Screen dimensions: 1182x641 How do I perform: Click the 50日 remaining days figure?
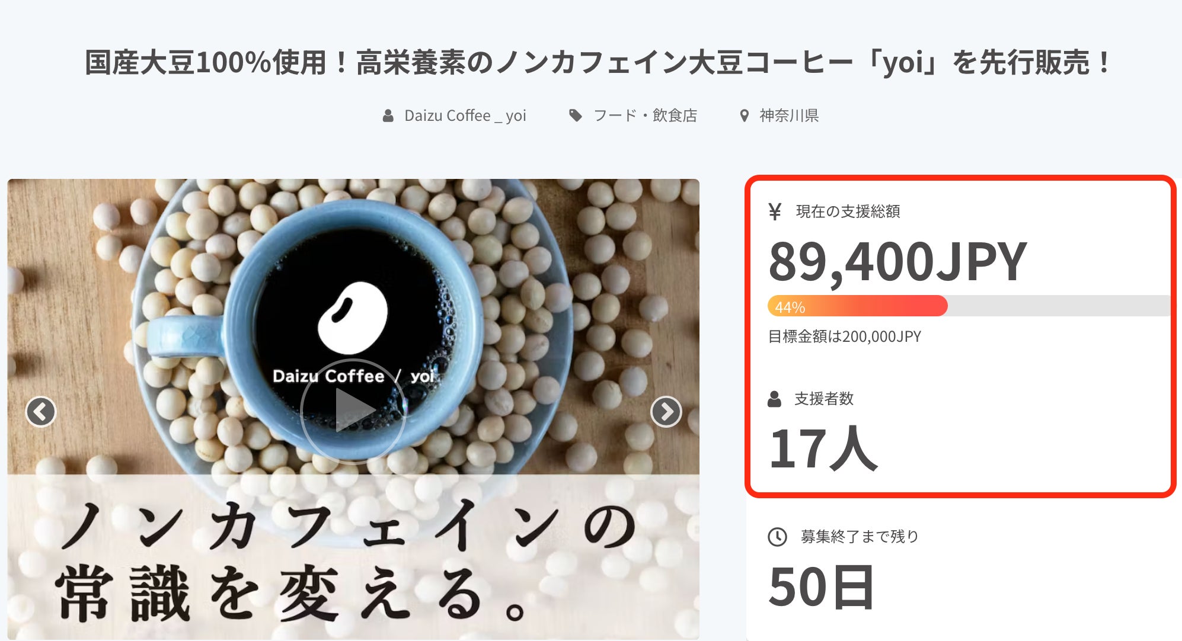point(822,587)
